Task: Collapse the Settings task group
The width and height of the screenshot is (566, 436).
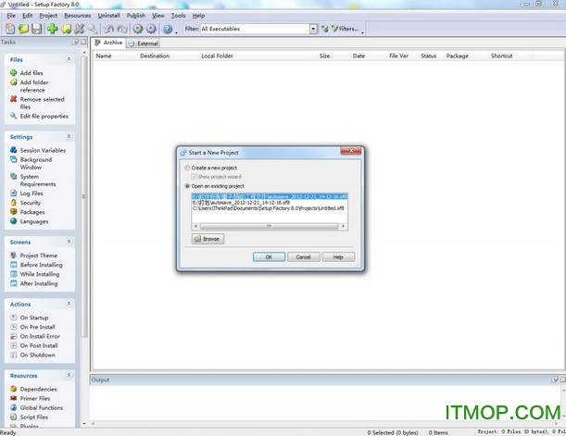Action: (69, 136)
